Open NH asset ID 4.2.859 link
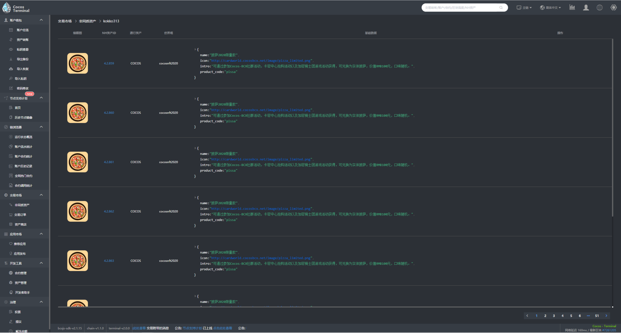Viewport: 621px width, 333px height. (x=109, y=63)
